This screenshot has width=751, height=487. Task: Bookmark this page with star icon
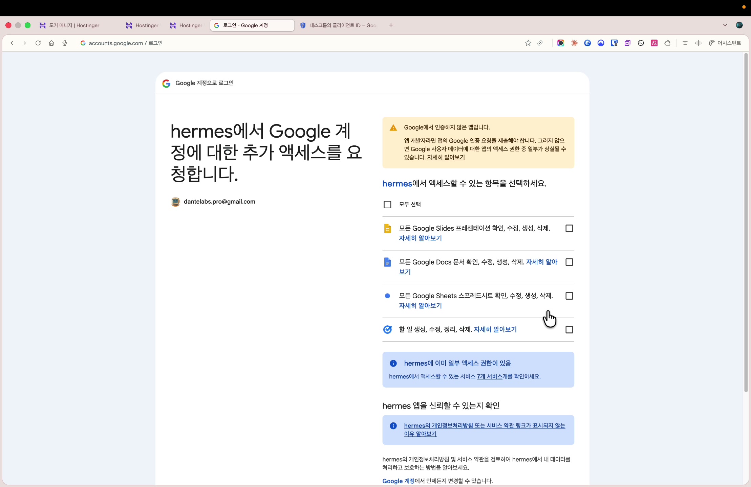coord(528,43)
